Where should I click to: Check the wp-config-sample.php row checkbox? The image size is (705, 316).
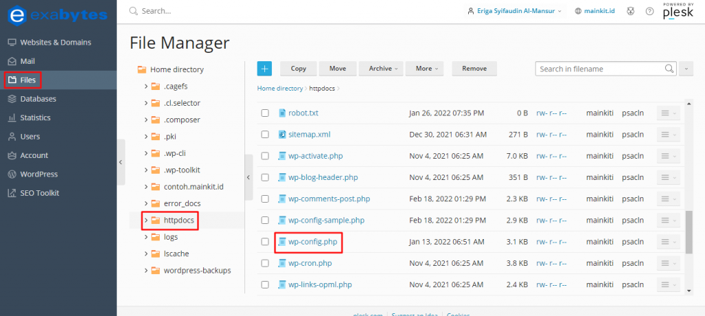point(265,220)
